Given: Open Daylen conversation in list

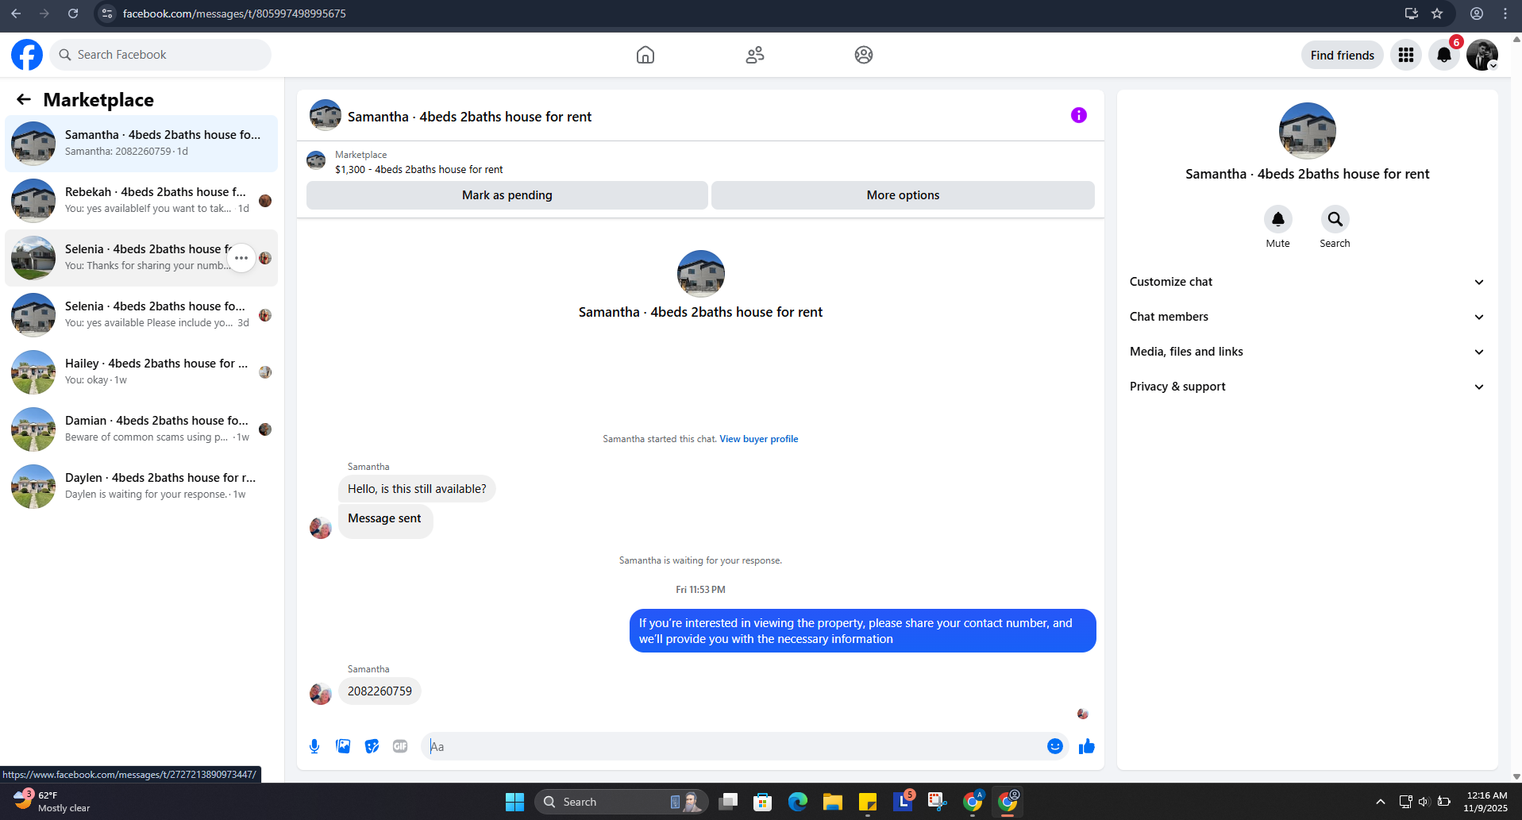Looking at the screenshot, I should (141, 487).
